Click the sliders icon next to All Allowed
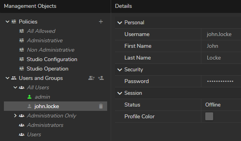 click(22, 31)
